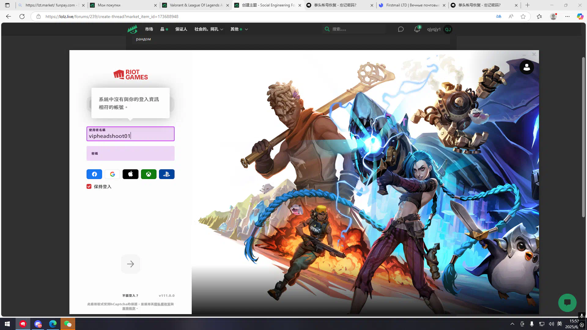Open the 品 forum menu item
The width and height of the screenshot is (587, 330).
[164, 29]
